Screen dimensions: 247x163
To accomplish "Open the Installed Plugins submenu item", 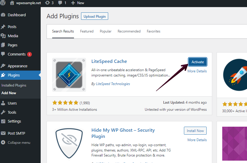I will tap(14, 85).
